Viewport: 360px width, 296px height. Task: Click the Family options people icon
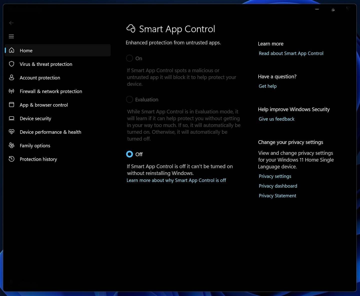coord(11,146)
